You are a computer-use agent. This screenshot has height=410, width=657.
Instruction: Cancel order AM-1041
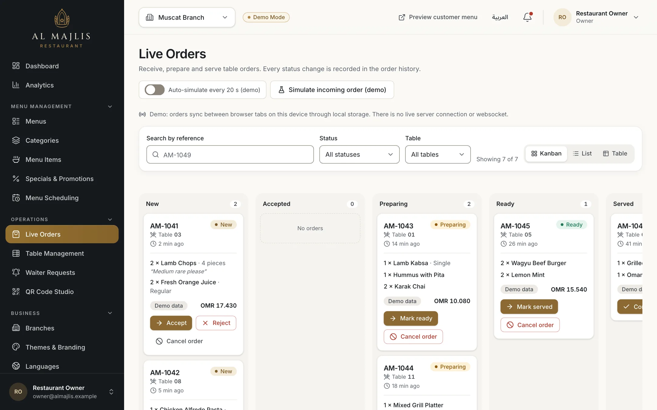179,341
